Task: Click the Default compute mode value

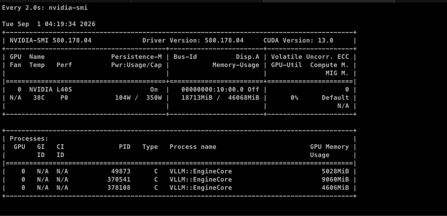Action: pos(335,98)
